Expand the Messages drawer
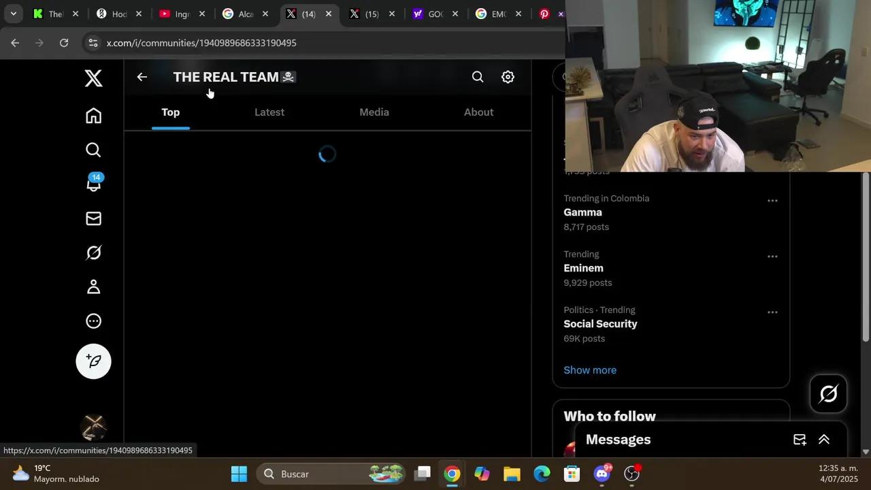The image size is (871, 490). [x=824, y=440]
